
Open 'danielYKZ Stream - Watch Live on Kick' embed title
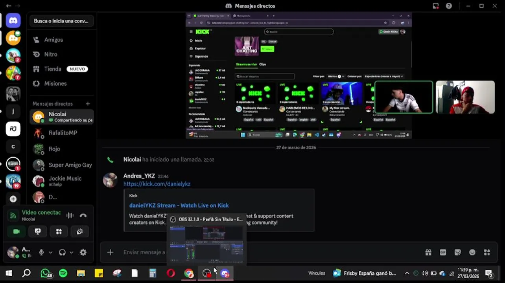pos(179,205)
